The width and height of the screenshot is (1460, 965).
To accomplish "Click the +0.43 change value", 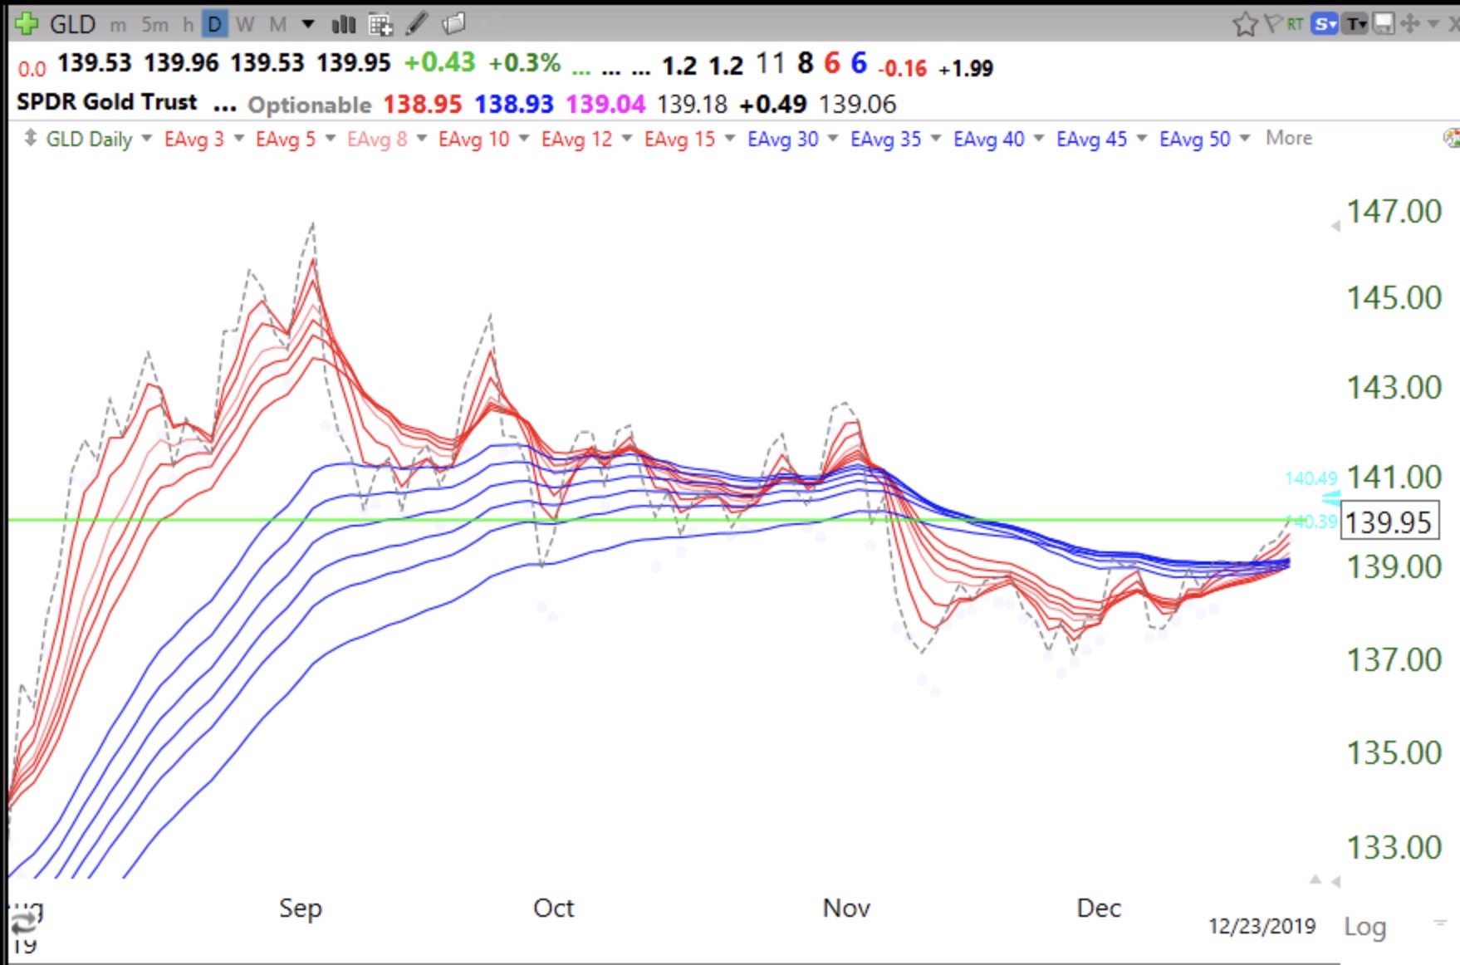I will pyautogui.click(x=439, y=63).
